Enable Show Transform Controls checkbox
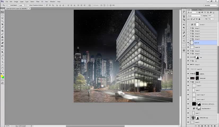The width and height of the screenshot is (219, 127). pos(28,5)
